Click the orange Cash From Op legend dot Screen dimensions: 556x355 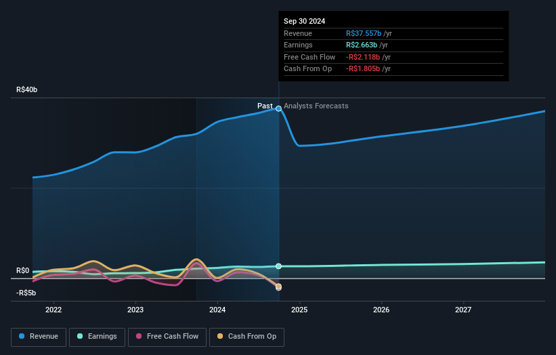coord(220,336)
